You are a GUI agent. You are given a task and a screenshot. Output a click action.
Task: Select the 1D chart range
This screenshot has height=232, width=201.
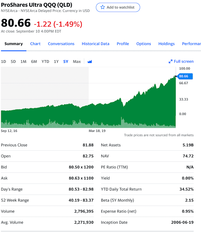(3, 61)
